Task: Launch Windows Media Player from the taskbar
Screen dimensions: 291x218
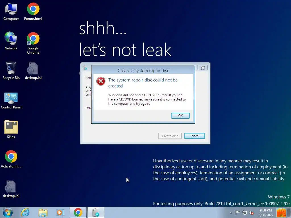Action: click(60, 212)
